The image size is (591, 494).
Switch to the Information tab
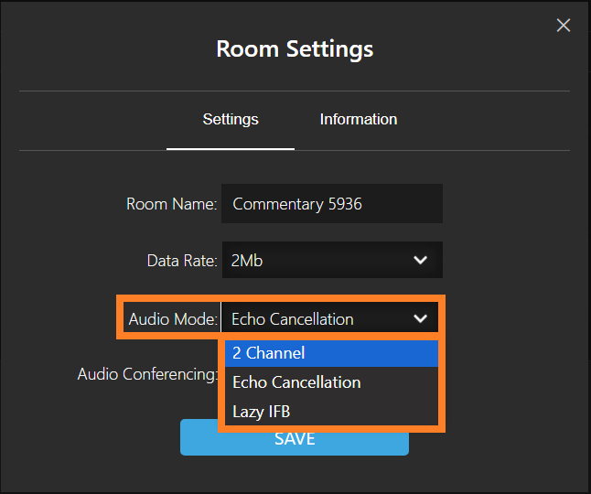358,120
